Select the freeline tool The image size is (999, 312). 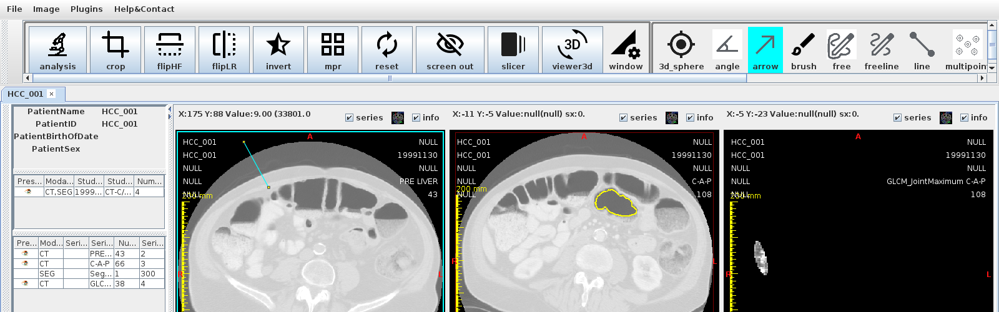pyautogui.click(x=882, y=50)
